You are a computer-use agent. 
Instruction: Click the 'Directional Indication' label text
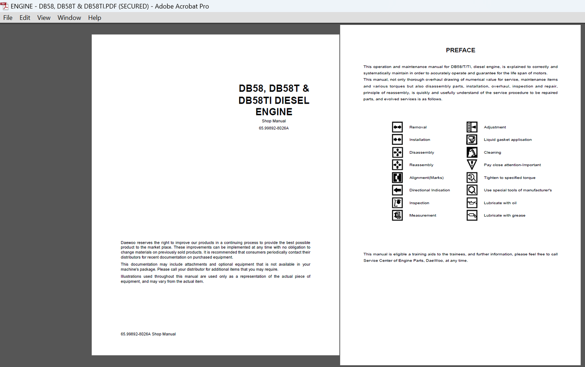430,190
